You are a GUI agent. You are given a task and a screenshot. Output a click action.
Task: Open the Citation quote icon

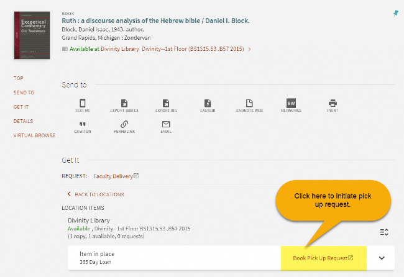coord(83,124)
